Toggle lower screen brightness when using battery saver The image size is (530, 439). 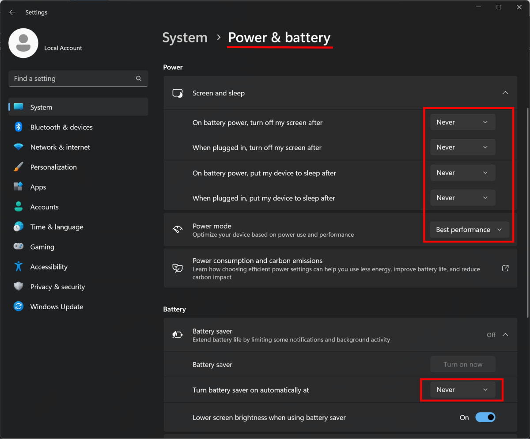[485, 417]
